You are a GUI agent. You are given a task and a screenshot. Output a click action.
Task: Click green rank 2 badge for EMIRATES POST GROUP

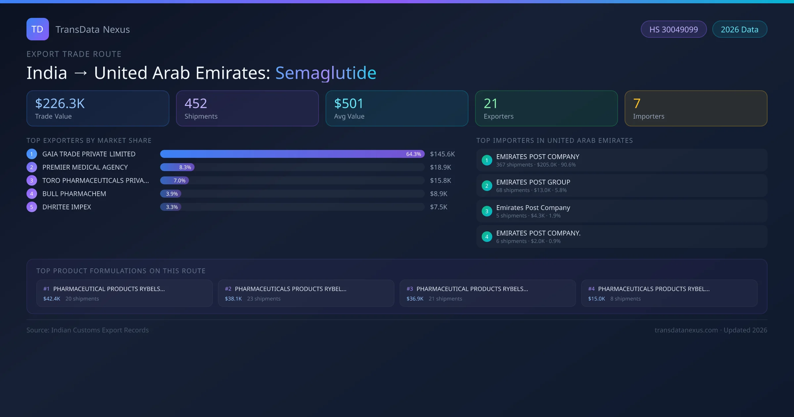click(487, 186)
